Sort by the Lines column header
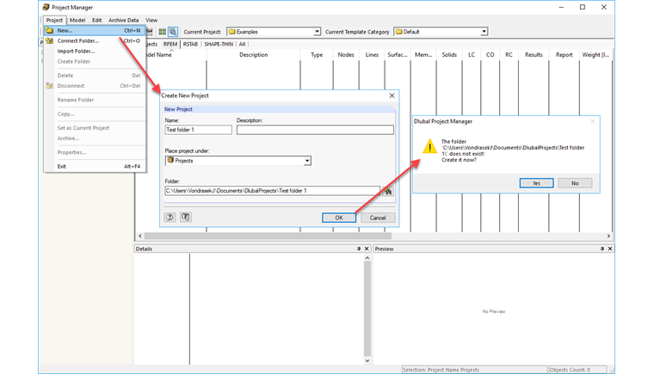654x374 pixels. tap(372, 55)
